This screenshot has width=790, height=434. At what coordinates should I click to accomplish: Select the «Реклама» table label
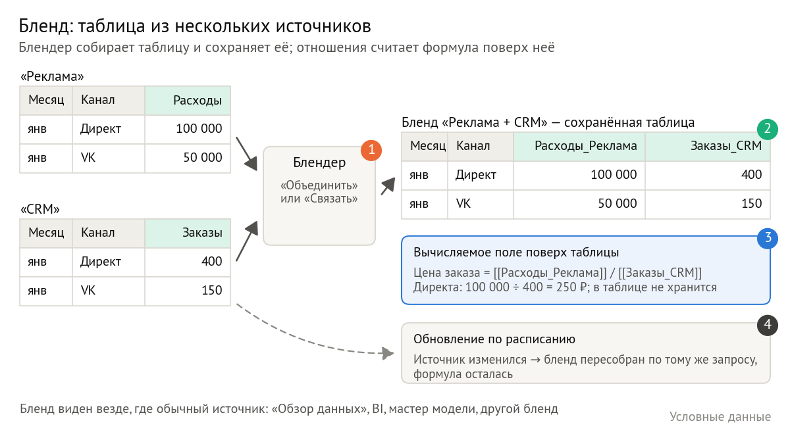click(52, 76)
